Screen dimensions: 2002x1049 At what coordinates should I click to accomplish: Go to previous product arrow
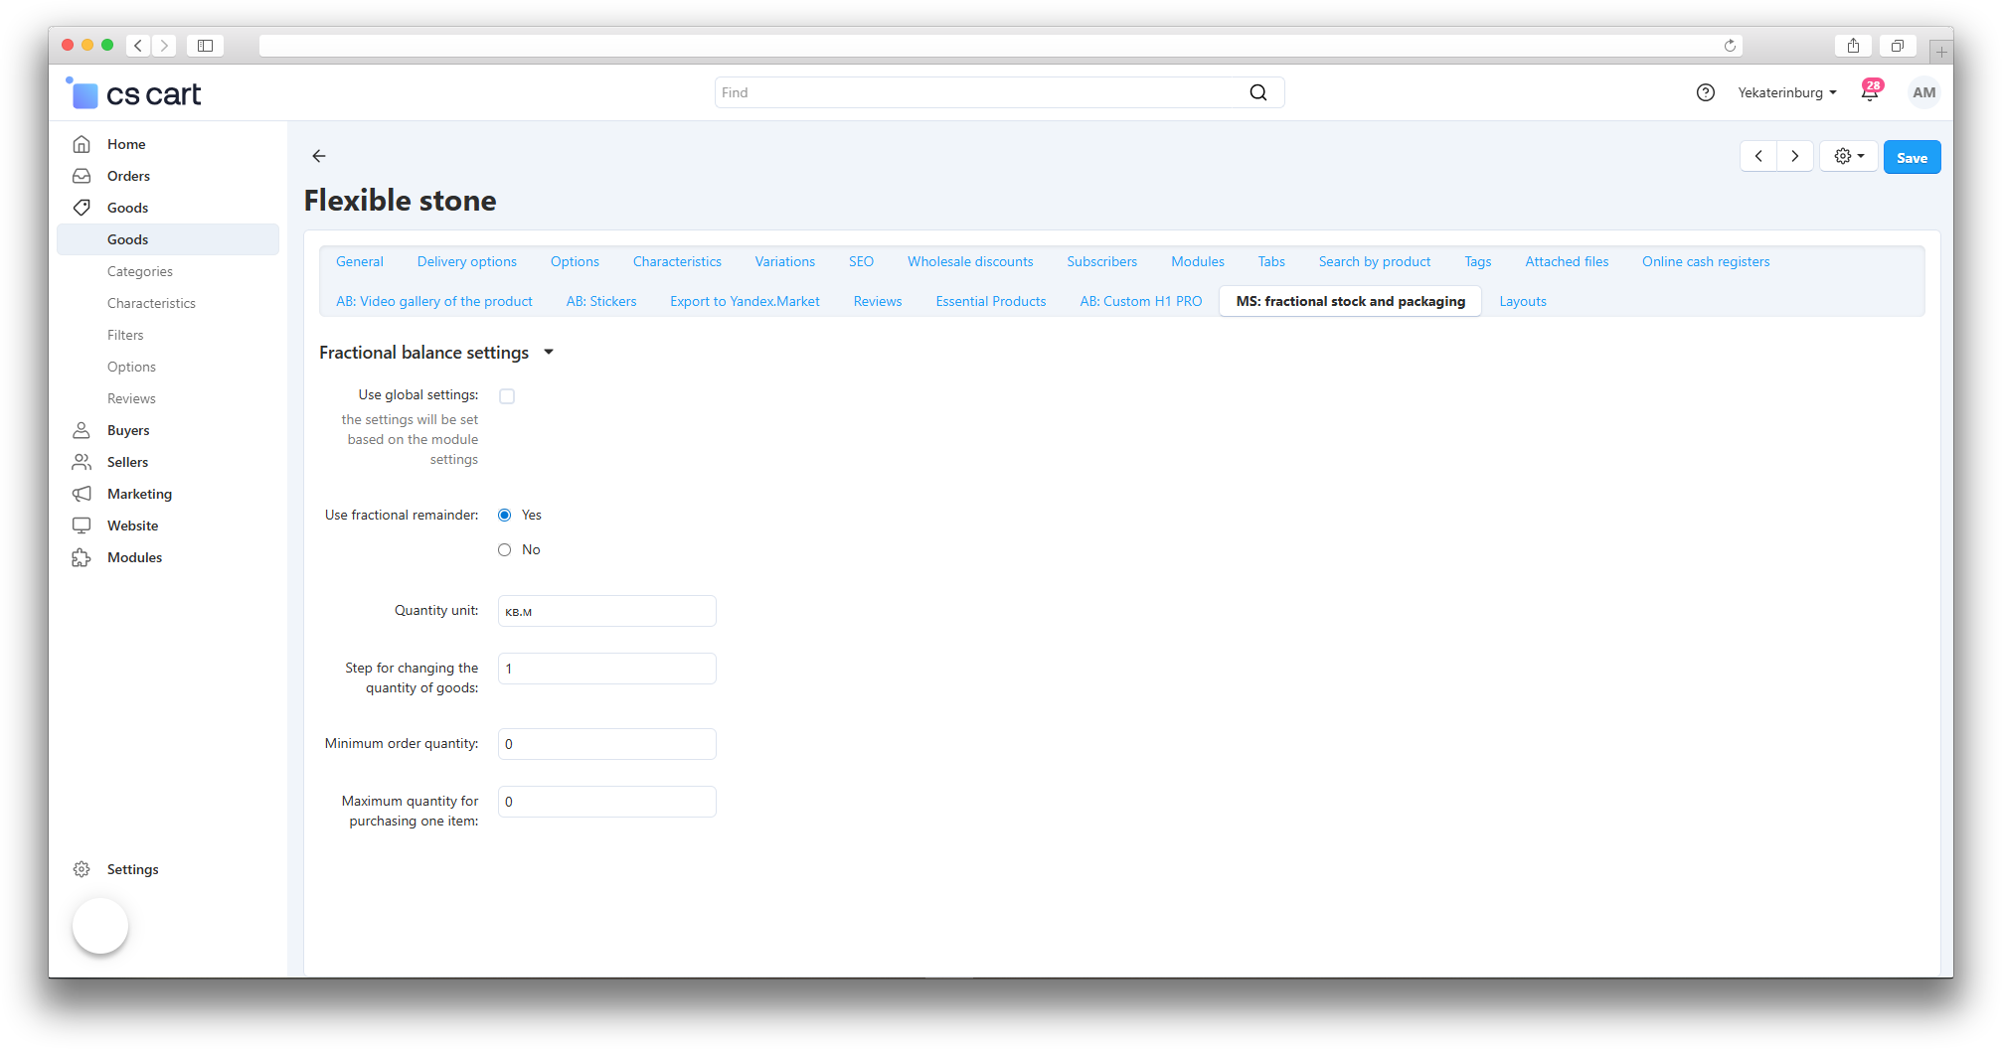pyautogui.click(x=1758, y=156)
